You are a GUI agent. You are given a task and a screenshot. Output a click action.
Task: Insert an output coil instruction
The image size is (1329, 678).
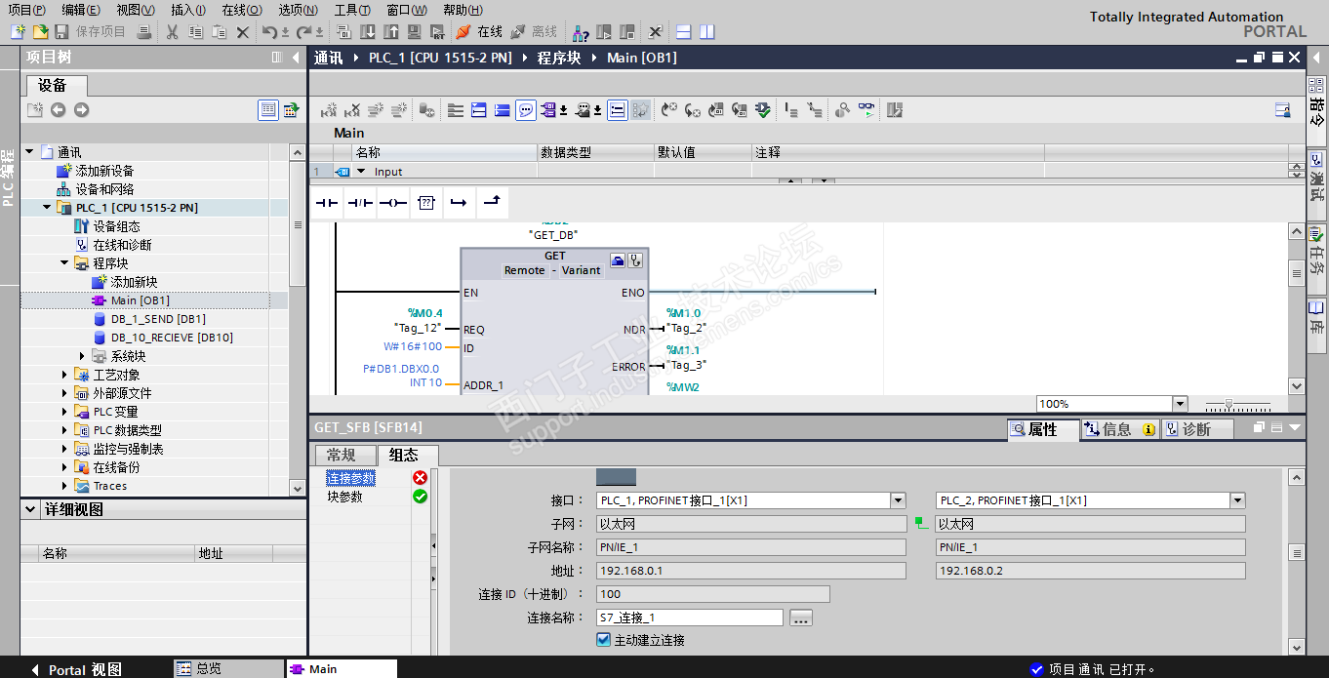click(393, 203)
